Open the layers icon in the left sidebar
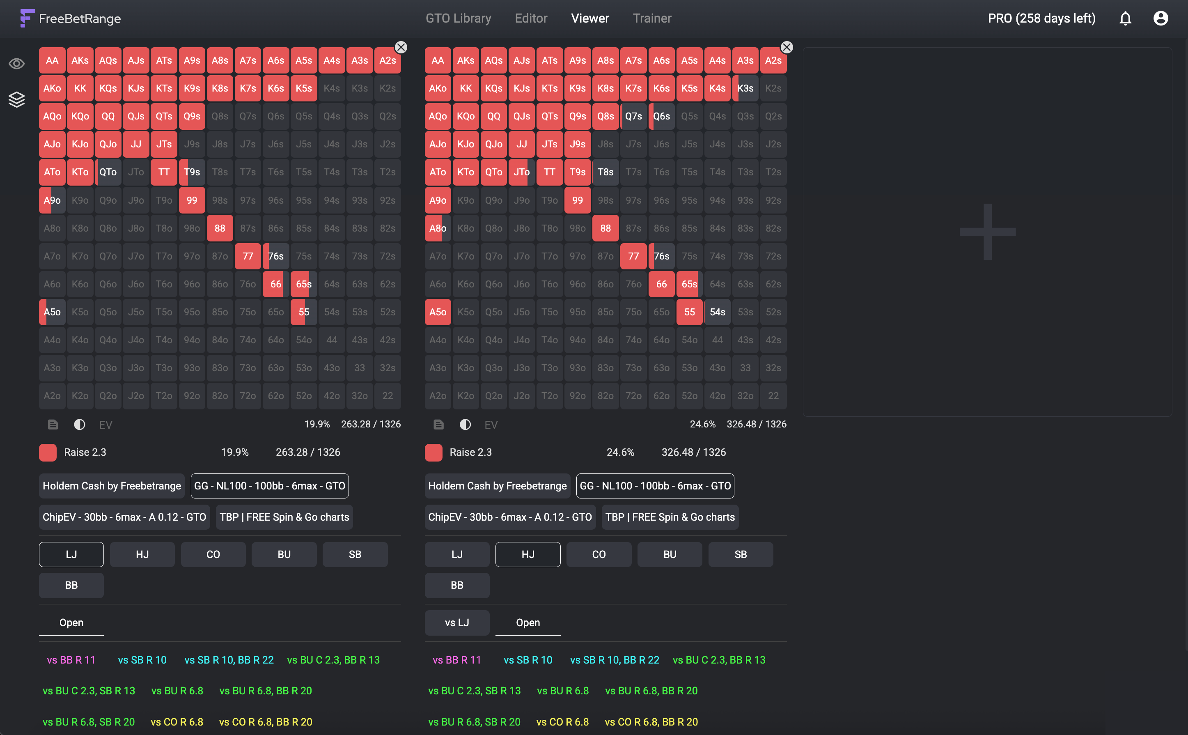The image size is (1188, 735). pos(16,99)
